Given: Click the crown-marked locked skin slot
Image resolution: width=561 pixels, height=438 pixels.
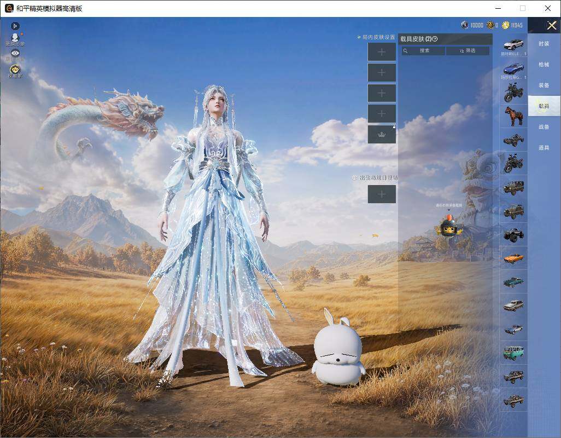Looking at the screenshot, I should (382, 134).
